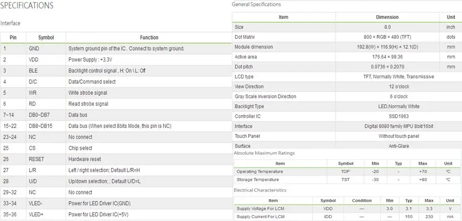Click the Function column header

149,37
